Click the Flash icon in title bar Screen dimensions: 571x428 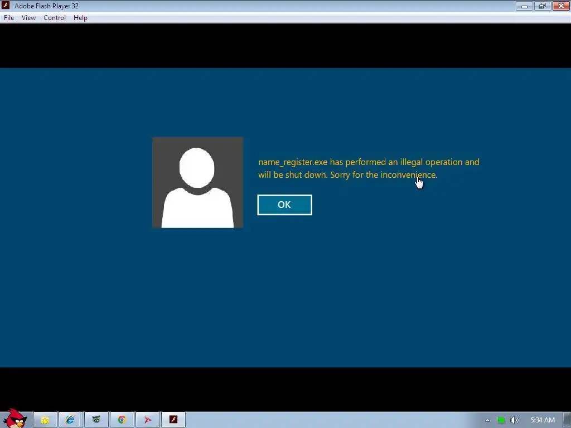(x=6, y=6)
